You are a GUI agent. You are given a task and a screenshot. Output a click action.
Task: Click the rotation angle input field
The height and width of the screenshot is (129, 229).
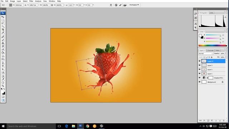pyautogui.click(x=71, y=5)
